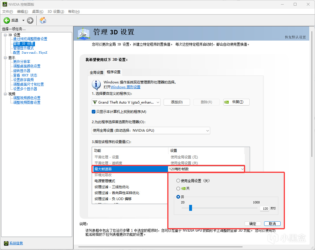Select 设置数字音频 in the tree
Viewport: 315px width, 250px height.
[x=23, y=80]
